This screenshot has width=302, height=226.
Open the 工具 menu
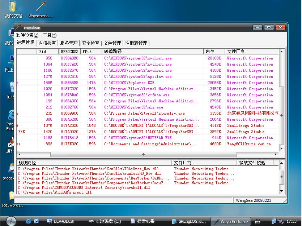[50, 35]
